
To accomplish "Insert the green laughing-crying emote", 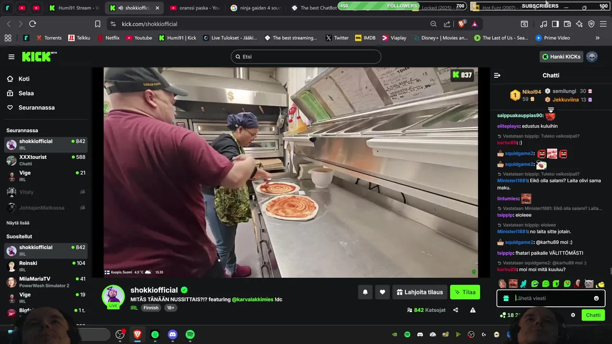I will point(535,284).
